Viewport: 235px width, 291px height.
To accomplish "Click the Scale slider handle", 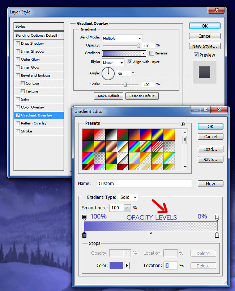I will pyautogui.click(x=125, y=85).
